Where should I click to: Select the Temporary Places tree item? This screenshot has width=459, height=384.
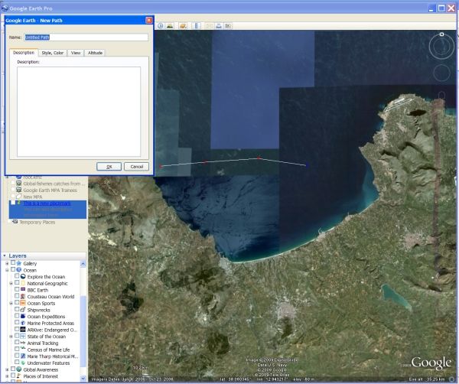[x=37, y=222]
